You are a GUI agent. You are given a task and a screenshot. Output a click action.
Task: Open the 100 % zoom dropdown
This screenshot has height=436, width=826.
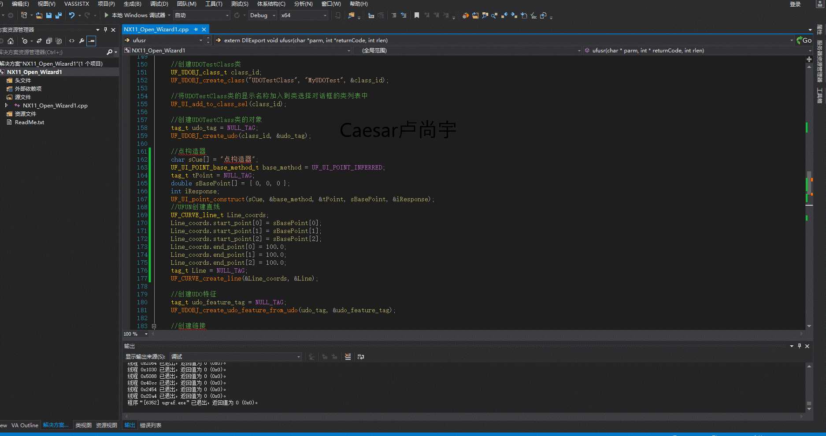pos(136,334)
